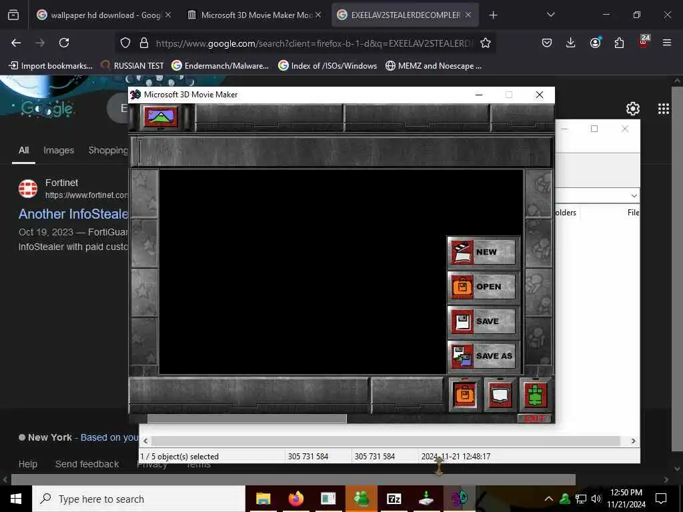This screenshot has width=683, height=512.
Task: Open Google quick settings gear icon
Action: click(632, 109)
